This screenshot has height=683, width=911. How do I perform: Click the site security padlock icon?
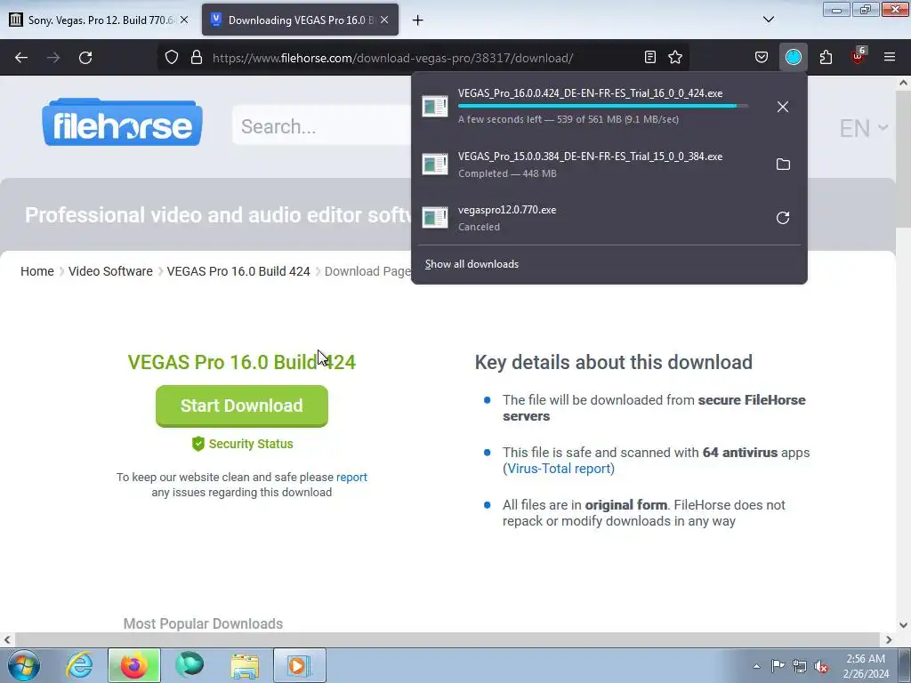197,58
